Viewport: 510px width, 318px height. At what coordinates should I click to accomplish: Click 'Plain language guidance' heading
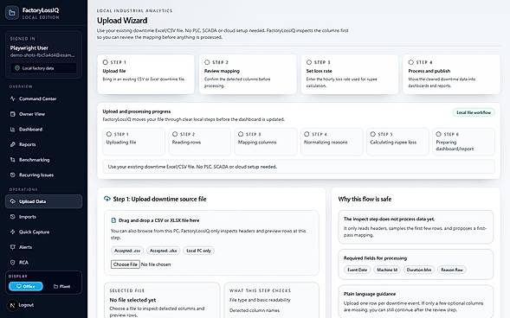370,294
